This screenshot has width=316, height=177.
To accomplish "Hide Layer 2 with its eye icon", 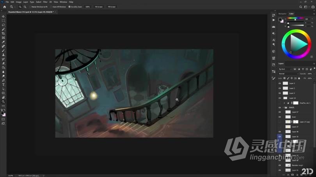I will coord(279,88).
